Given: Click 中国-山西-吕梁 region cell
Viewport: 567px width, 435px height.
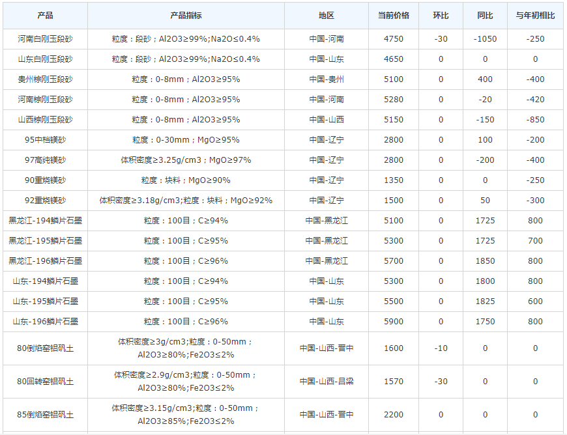Looking at the screenshot, I should pos(327,382).
